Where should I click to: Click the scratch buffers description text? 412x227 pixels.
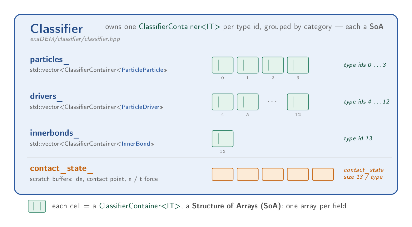point(94,179)
